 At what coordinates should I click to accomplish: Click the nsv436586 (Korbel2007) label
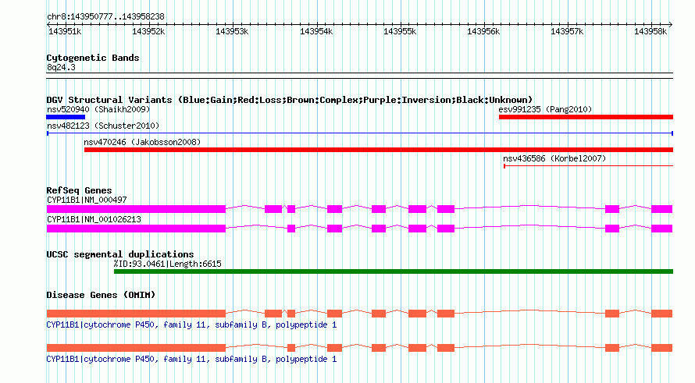pos(554,158)
